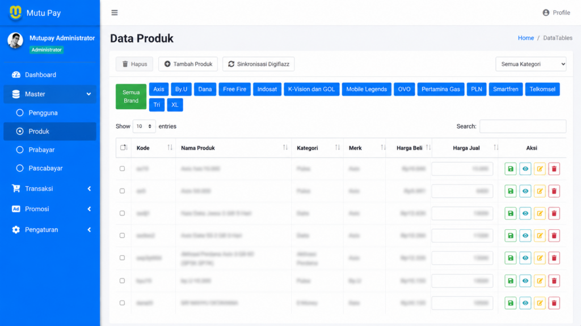Open the Pascabayar submenu item
The height and width of the screenshot is (326, 581).
point(50,168)
